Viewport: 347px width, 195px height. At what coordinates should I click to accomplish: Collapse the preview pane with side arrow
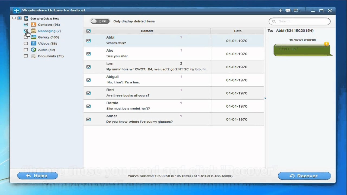(x=265, y=98)
